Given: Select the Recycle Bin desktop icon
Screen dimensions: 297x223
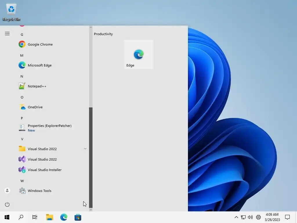Looking at the screenshot, I should click(x=11, y=12).
